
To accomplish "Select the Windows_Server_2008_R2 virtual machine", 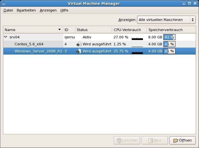I will (x=99, y=51).
